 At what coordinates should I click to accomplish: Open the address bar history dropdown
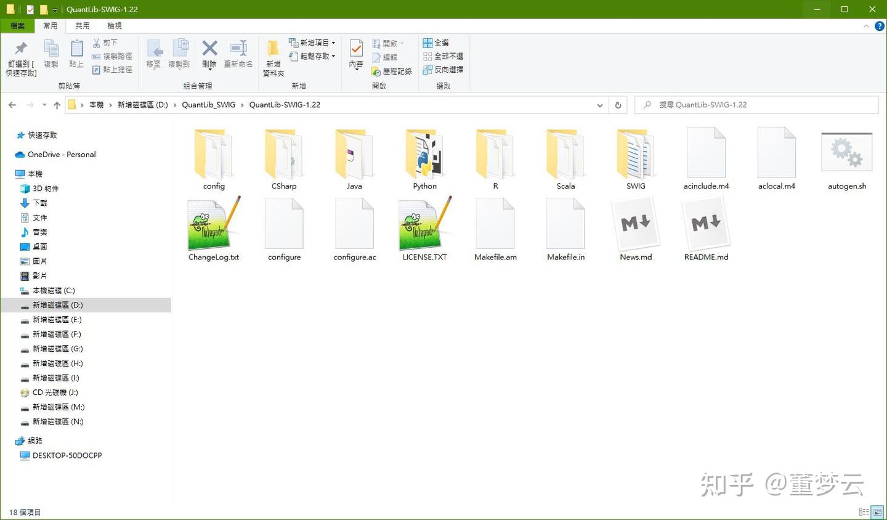(600, 105)
